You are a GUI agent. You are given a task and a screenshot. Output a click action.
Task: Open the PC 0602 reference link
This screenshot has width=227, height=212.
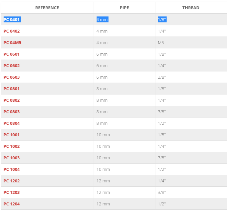[x=11, y=66]
